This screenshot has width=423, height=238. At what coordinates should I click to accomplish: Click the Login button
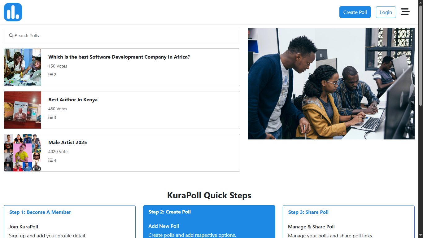[386, 12]
